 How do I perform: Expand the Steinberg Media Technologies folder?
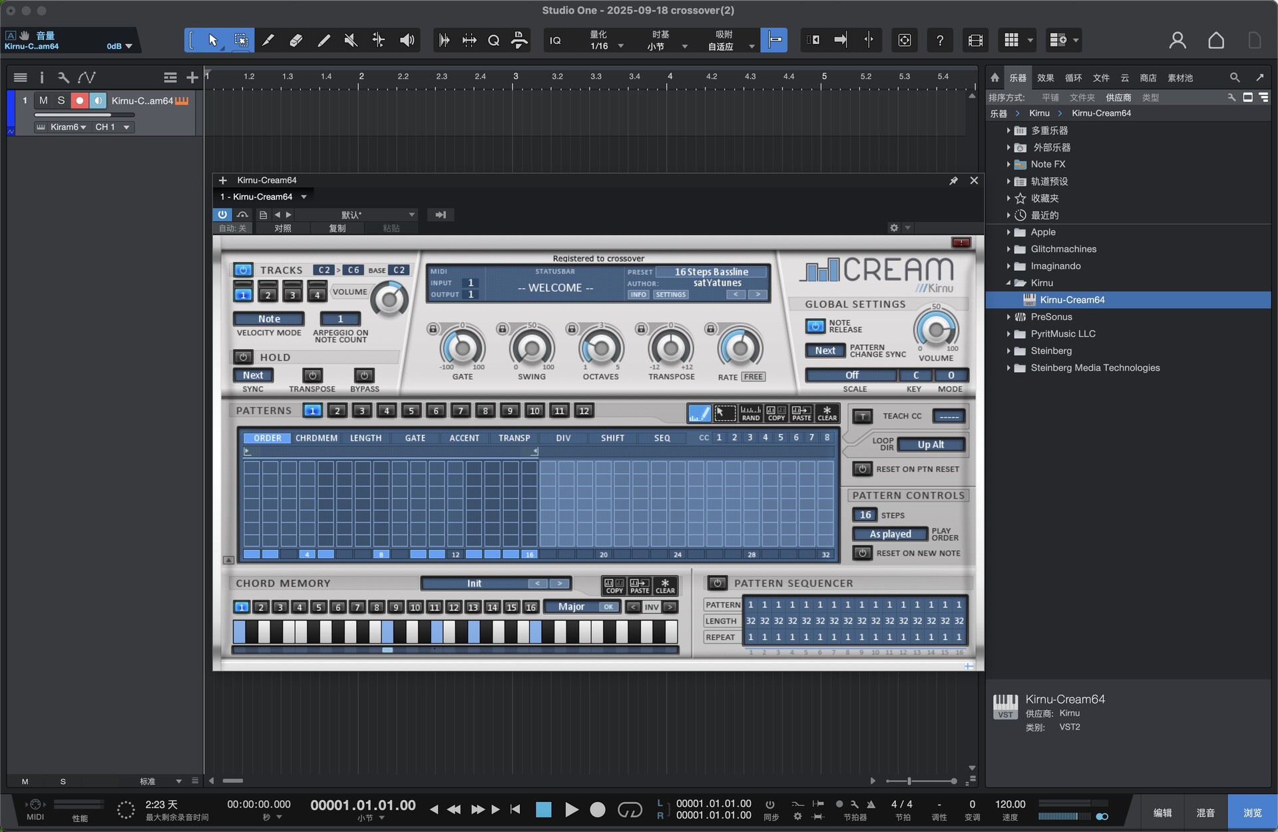1008,368
